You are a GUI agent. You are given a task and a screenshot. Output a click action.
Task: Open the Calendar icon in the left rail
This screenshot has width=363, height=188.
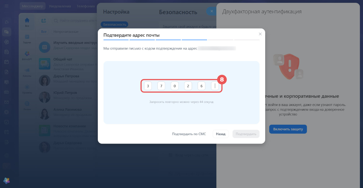(x=7, y=62)
